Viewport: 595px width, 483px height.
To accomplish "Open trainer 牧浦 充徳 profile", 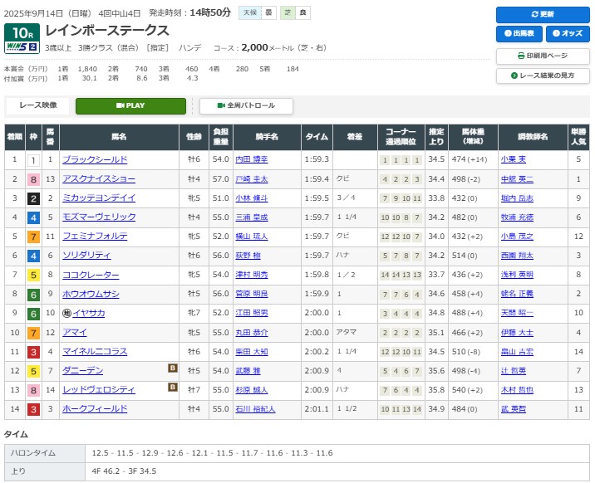I will click(x=517, y=217).
